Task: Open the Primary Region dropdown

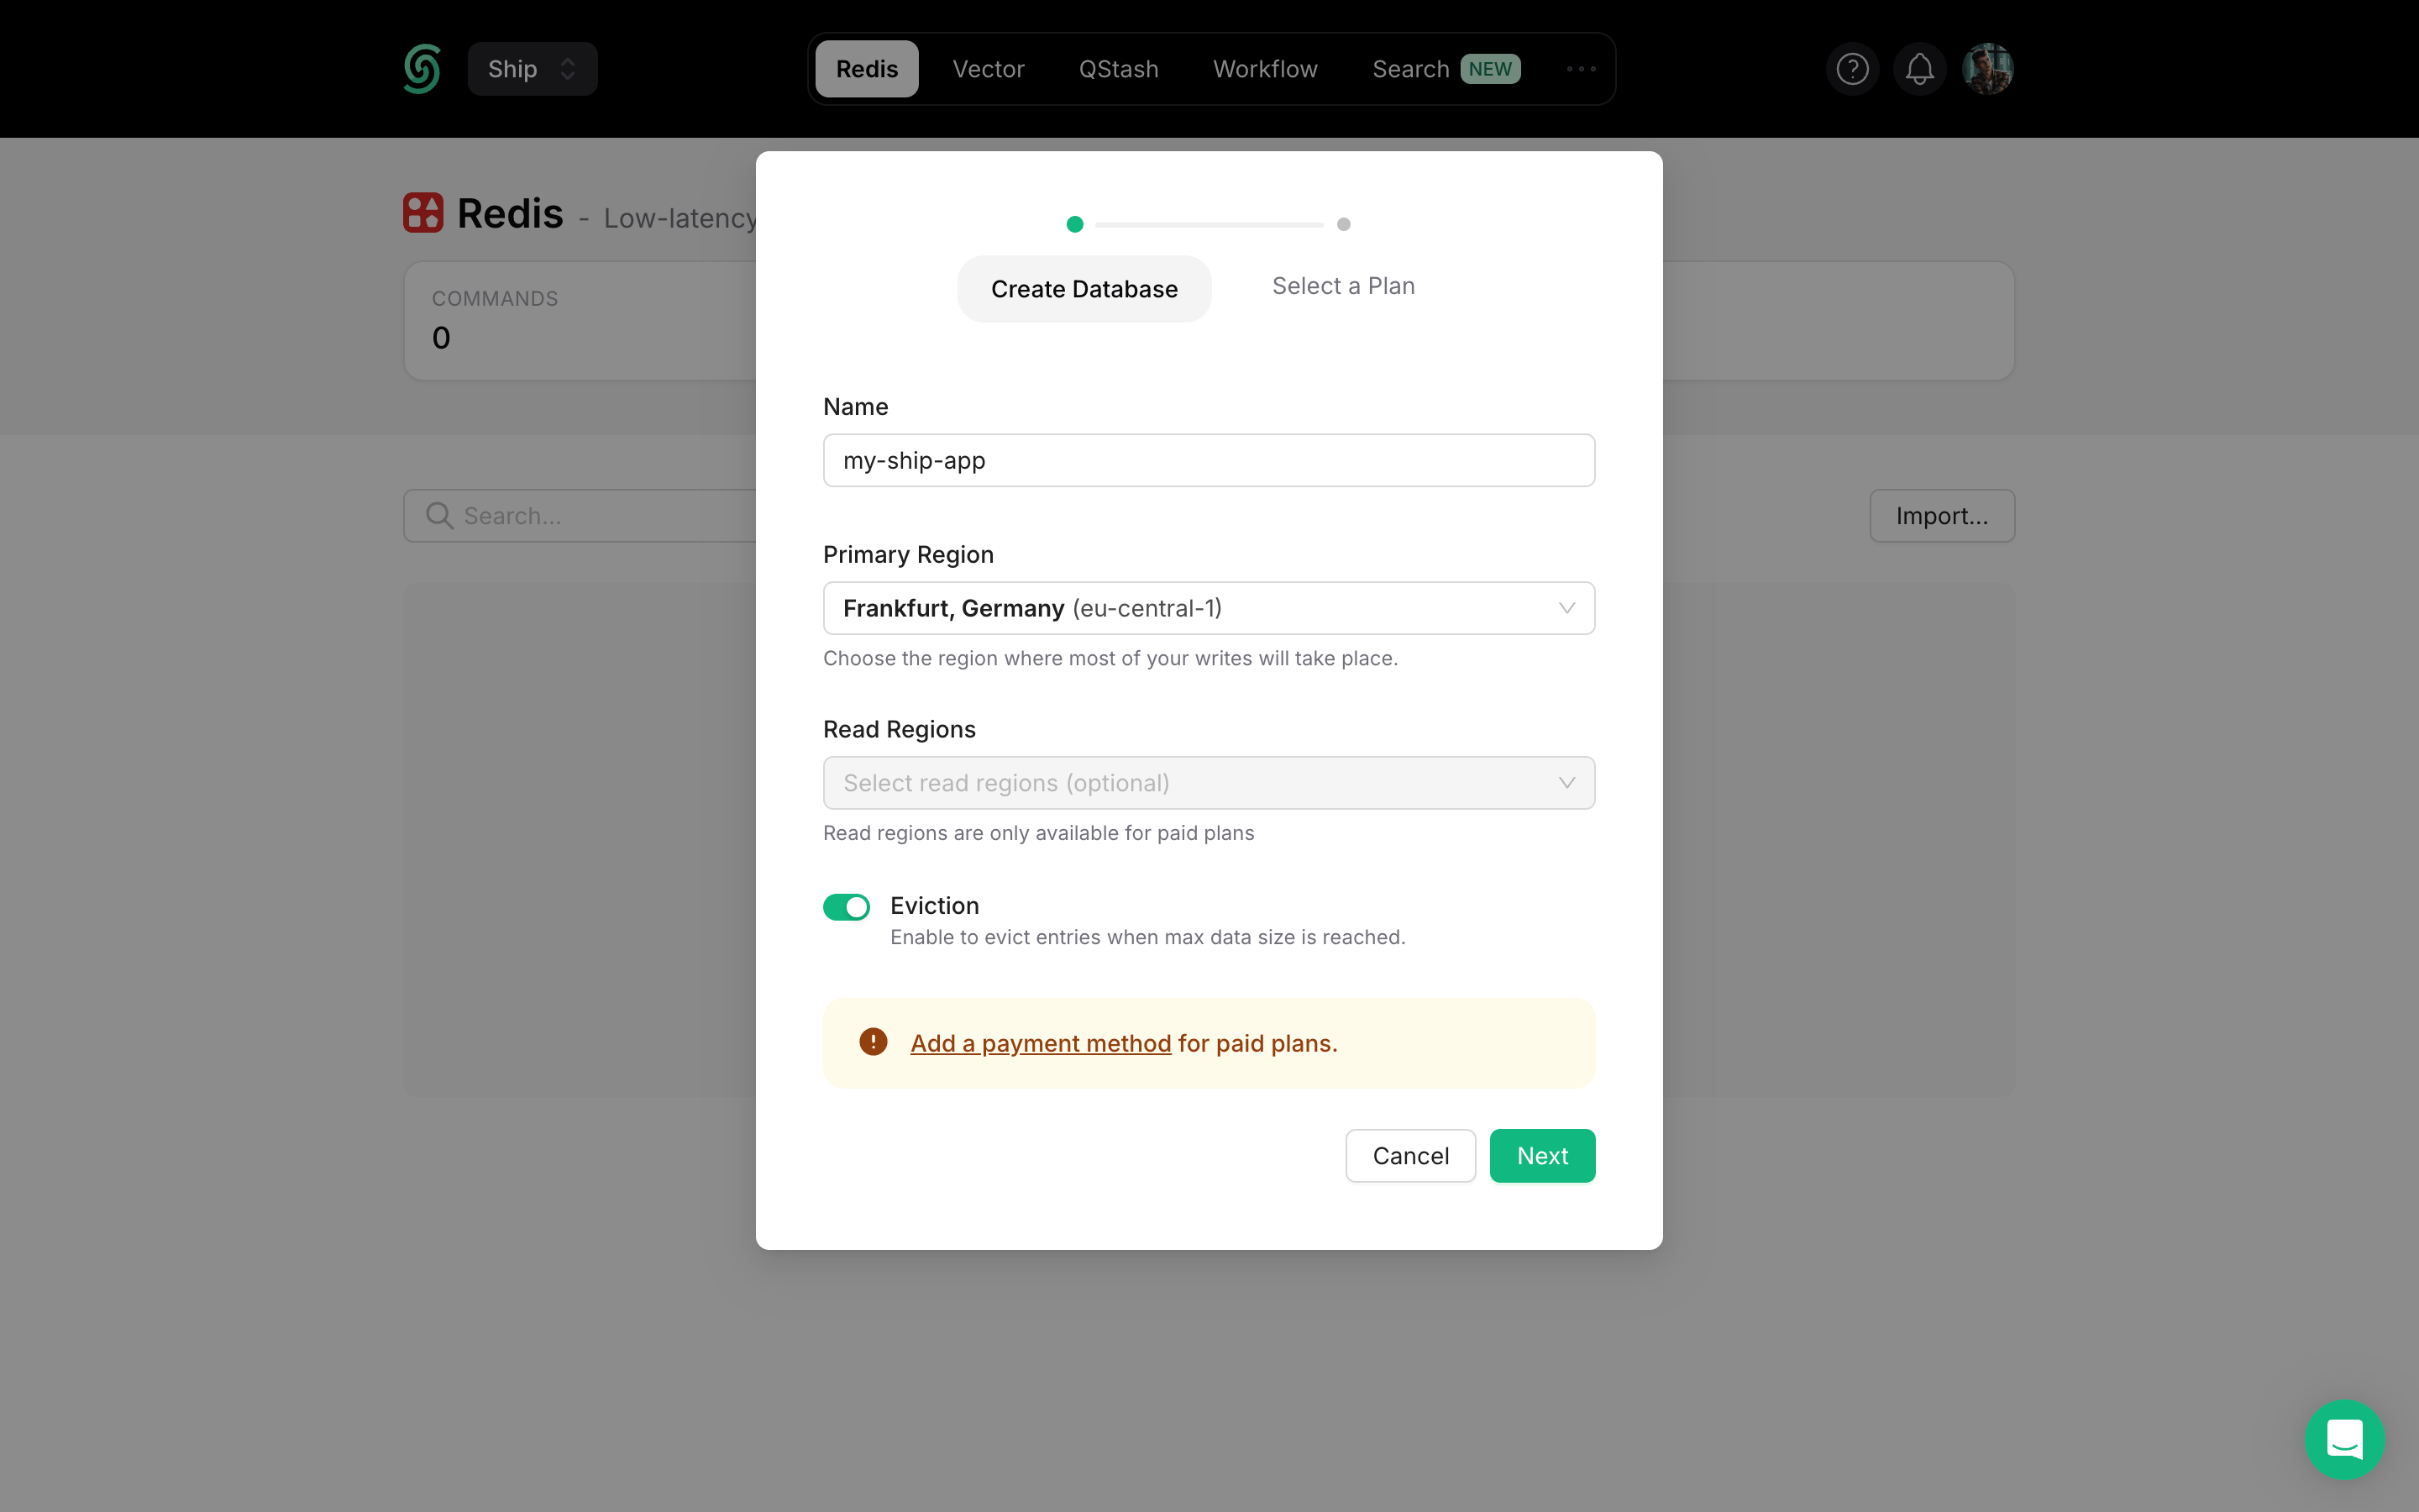Action: pos(1208,607)
